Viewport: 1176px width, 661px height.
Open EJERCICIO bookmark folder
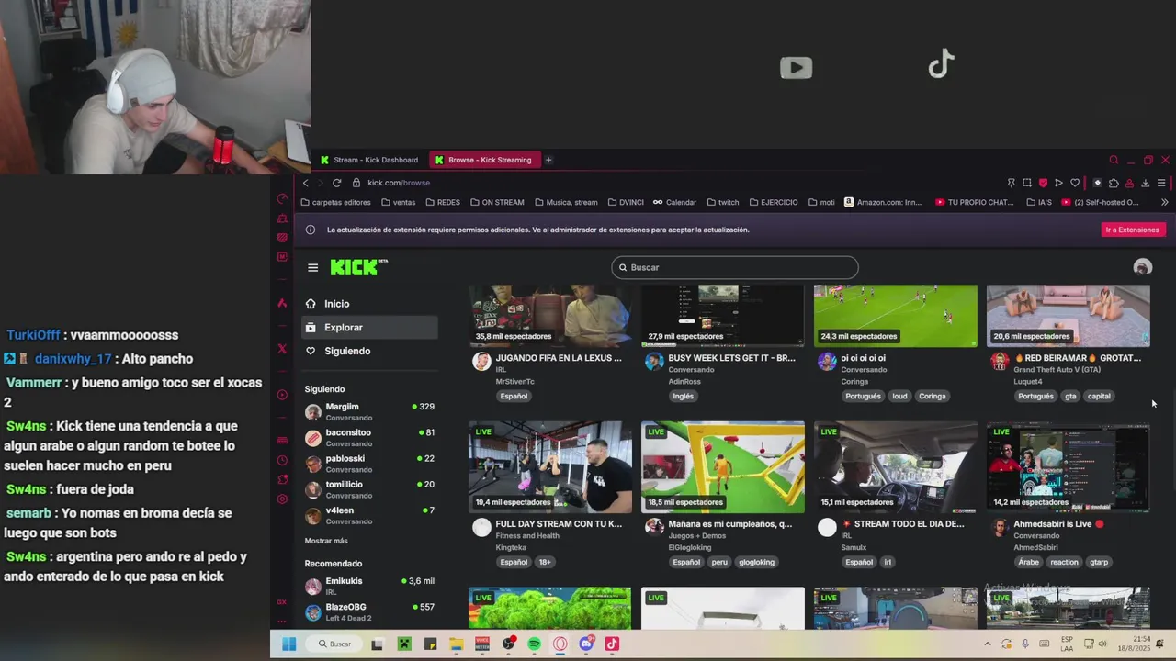pos(774,202)
